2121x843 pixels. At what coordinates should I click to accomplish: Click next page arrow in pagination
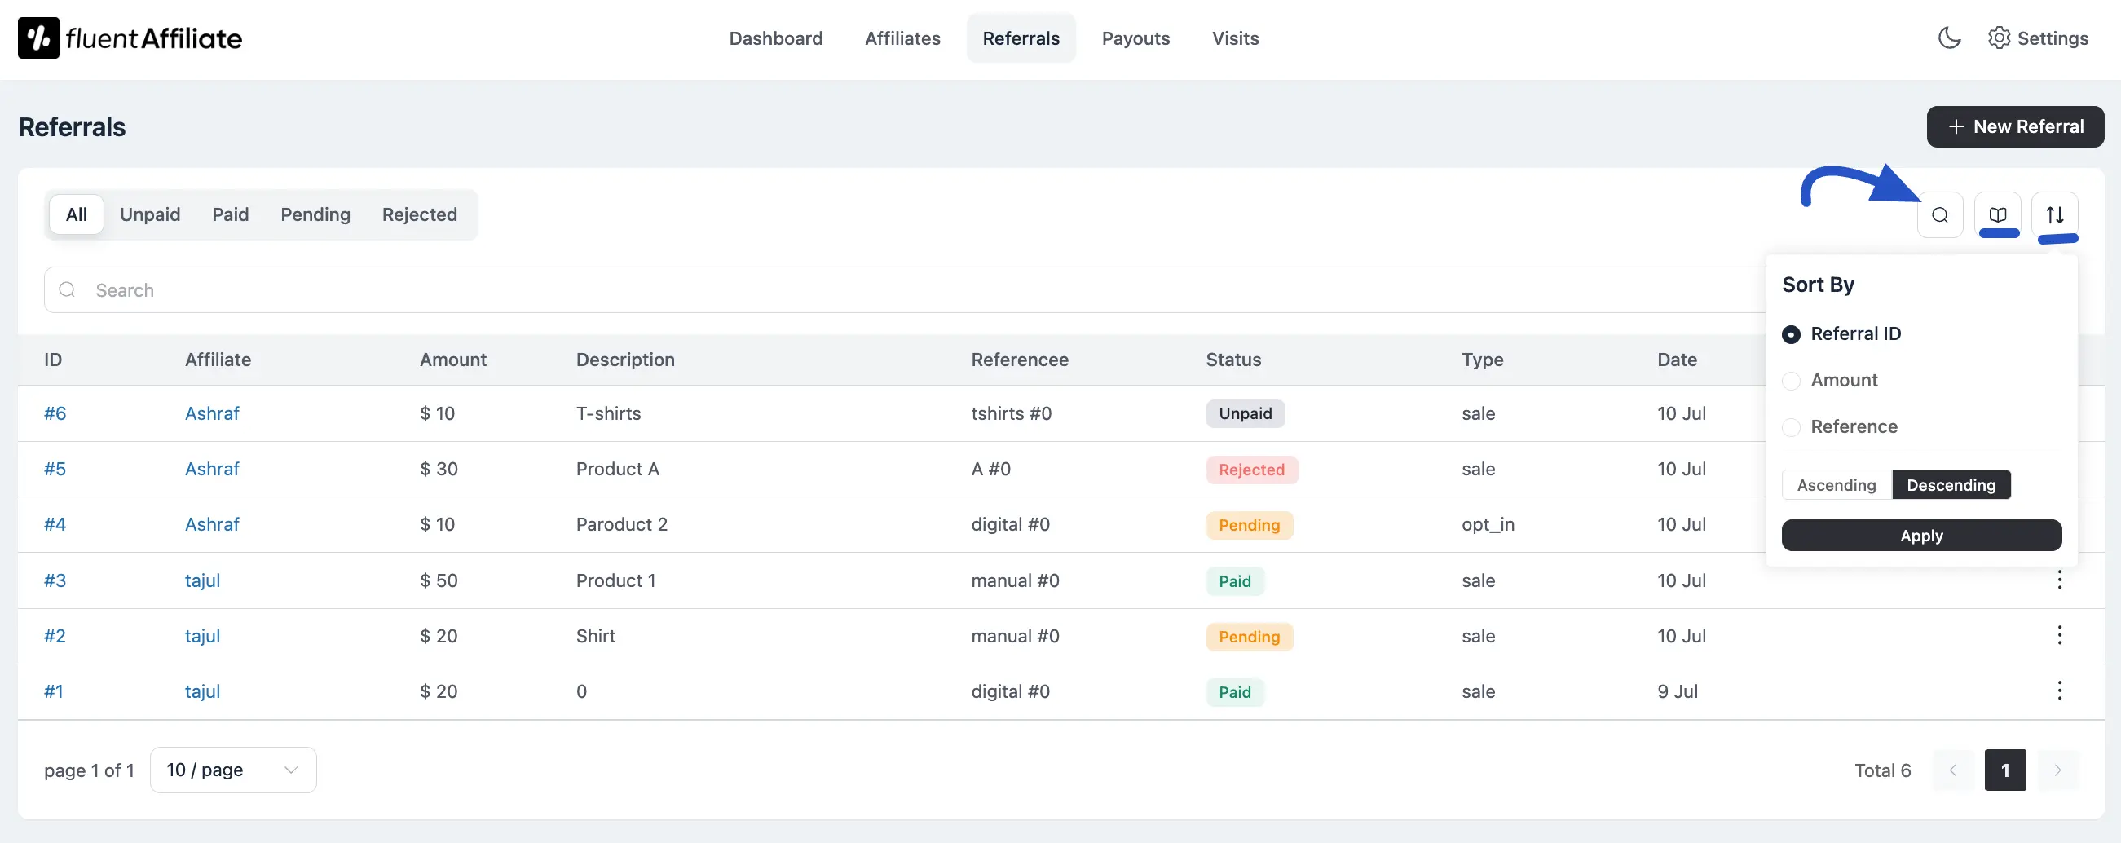[x=2057, y=770]
